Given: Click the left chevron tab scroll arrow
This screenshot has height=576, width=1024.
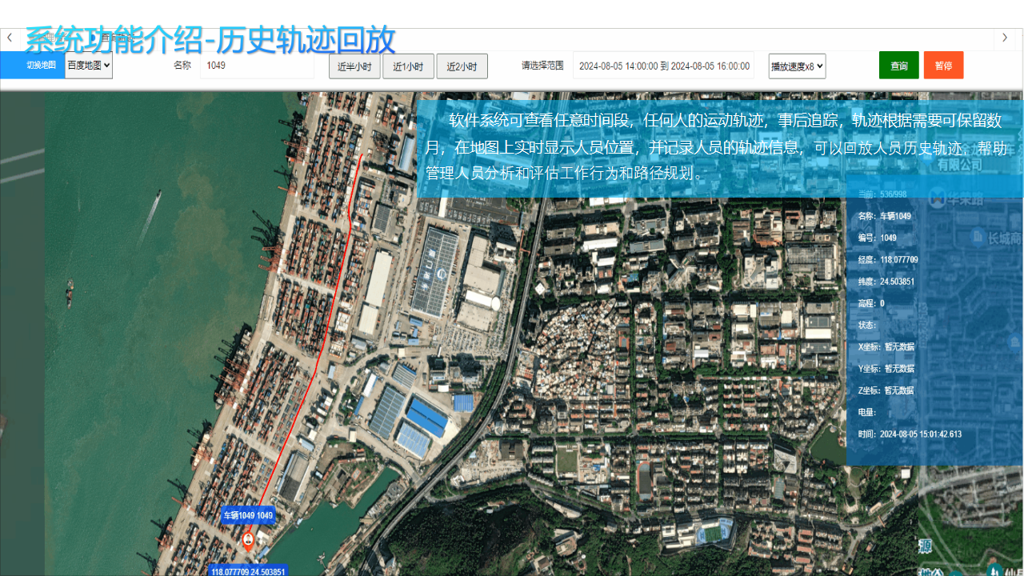Looking at the screenshot, I should pyautogui.click(x=10, y=38).
